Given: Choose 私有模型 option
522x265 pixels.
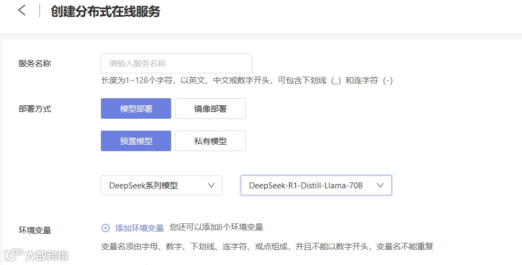Looking at the screenshot, I should pyautogui.click(x=211, y=141).
